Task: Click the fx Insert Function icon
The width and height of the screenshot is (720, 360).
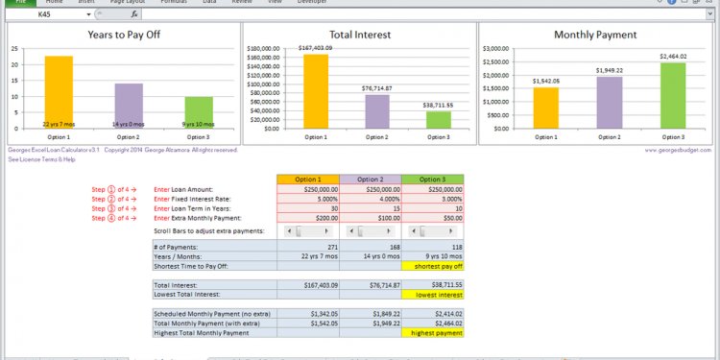Action: [134, 14]
